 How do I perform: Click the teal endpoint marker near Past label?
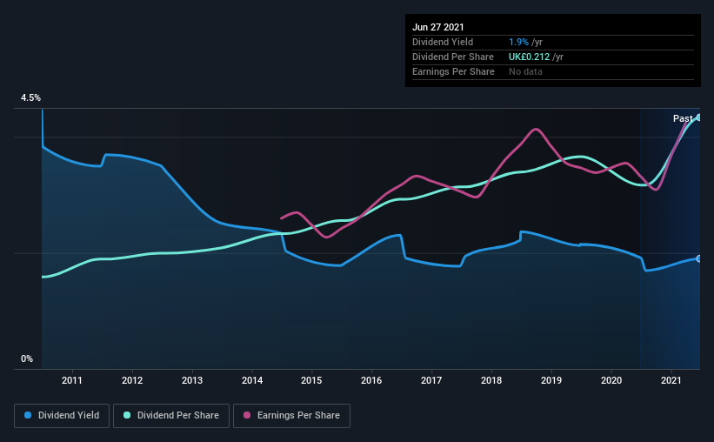click(x=698, y=117)
